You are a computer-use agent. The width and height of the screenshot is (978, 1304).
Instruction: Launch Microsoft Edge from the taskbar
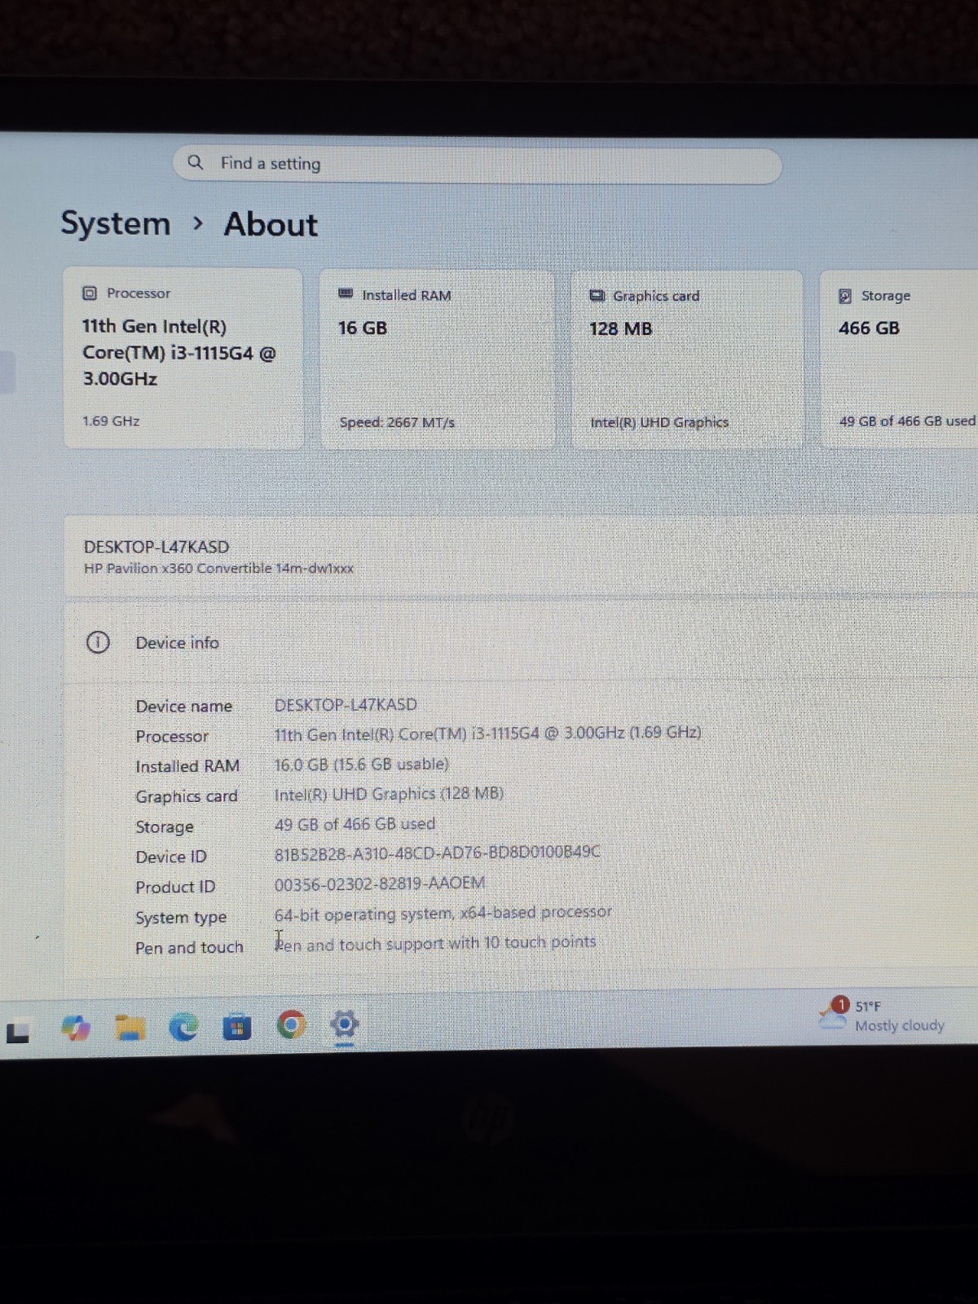click(183, 1028)
